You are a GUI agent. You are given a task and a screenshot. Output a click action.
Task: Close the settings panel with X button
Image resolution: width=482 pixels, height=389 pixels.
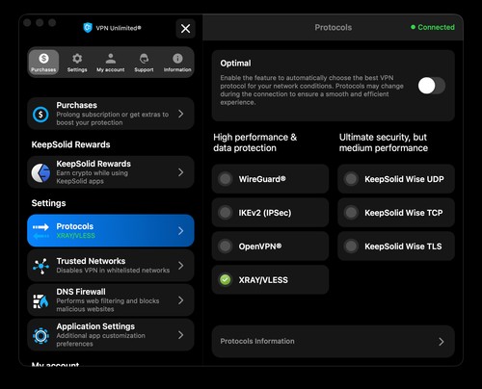click(x=185, y=29)
